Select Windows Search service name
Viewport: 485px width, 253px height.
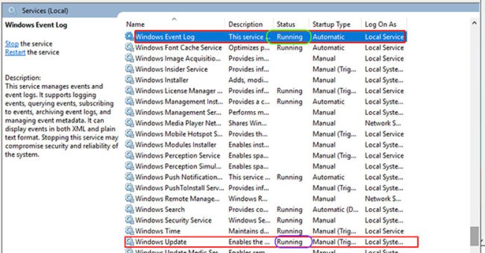click(x=160, y=209)
